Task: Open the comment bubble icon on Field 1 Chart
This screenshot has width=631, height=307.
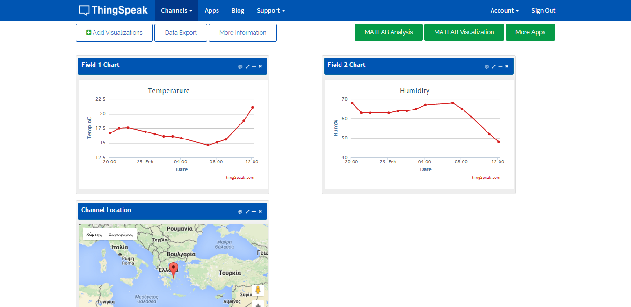Action: 240,66
